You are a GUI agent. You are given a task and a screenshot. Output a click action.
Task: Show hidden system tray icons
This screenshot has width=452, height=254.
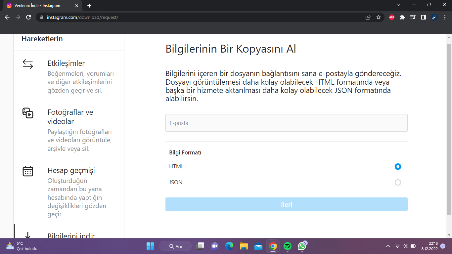pos(388,246)
